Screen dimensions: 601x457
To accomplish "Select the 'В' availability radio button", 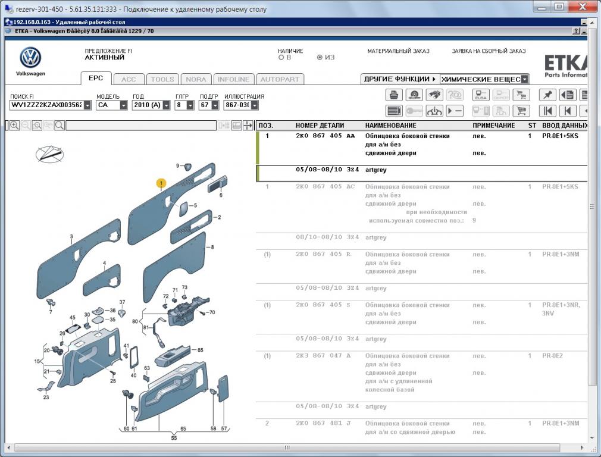I will 281,58.
